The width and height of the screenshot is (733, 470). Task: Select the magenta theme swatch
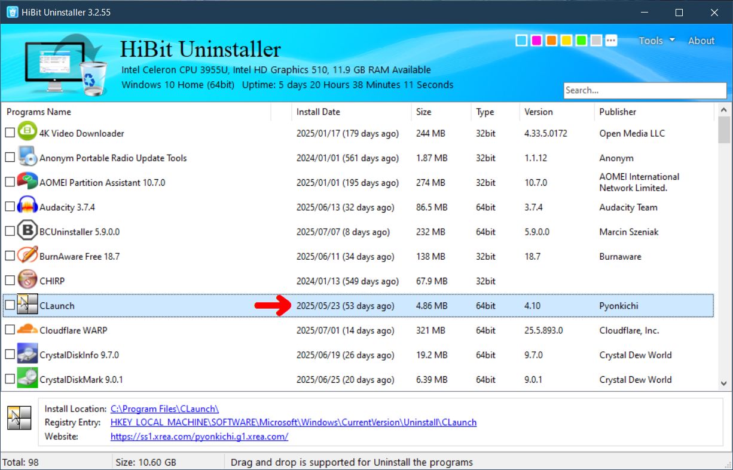pyautogui.click(x=536, y=41)
